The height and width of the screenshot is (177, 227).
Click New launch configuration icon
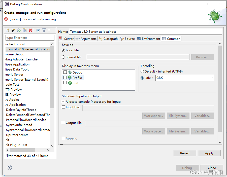coord(7,30)
